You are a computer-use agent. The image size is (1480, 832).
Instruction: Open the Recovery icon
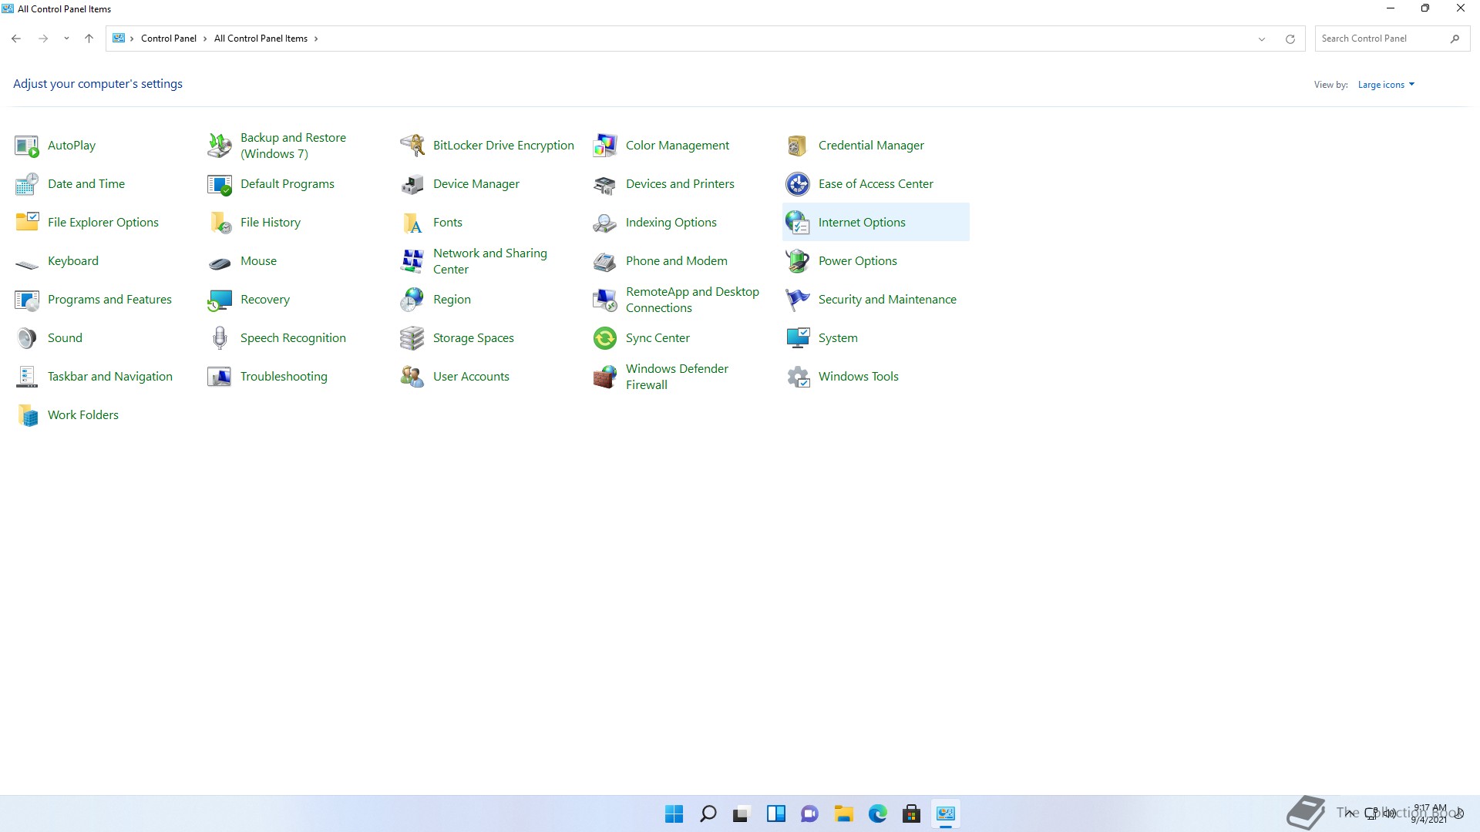(x=220, y=300)
